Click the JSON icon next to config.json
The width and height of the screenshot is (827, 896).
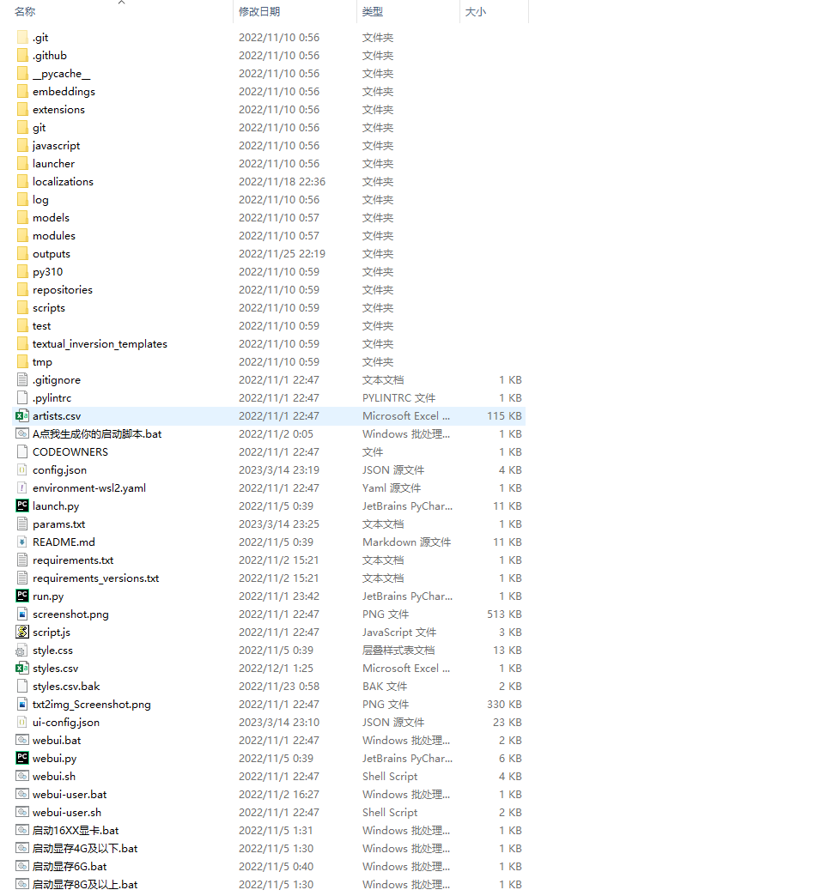click(21, 469)
